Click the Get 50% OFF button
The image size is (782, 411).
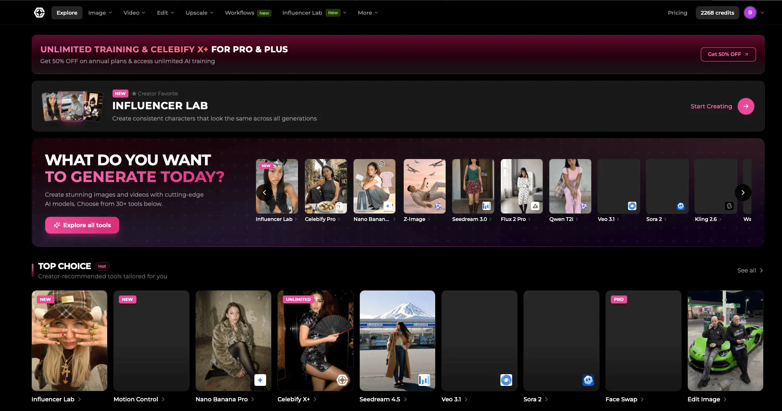[728, 54]
